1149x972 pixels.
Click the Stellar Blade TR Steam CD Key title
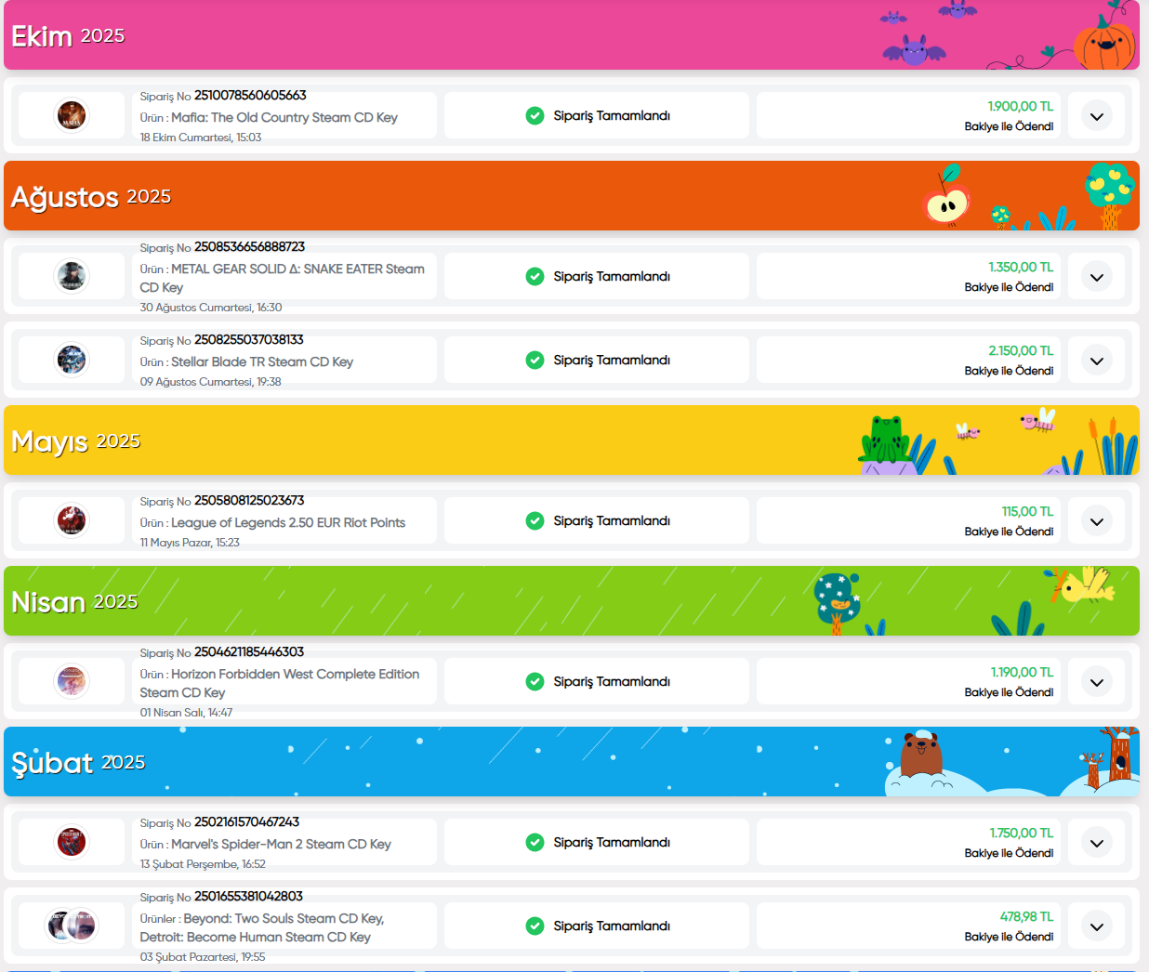(x=262, y=362)
